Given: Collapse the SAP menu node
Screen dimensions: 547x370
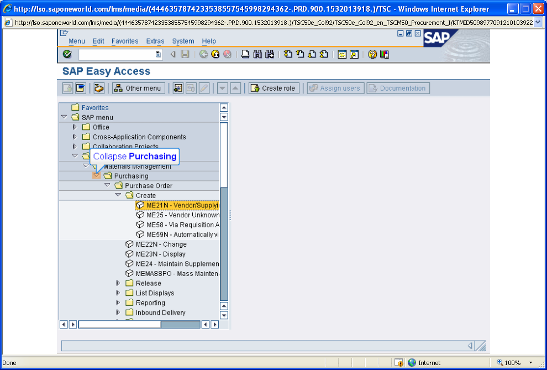Looking at the screenshot, I should [64, 117].
